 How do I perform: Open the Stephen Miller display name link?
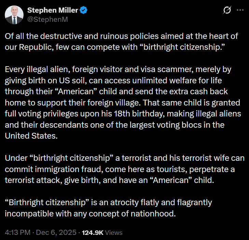(53, 11)
